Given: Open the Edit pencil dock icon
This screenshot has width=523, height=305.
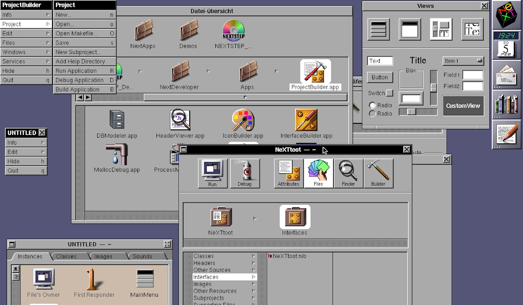Looking at the screenshot, I should tap(506, 134).
